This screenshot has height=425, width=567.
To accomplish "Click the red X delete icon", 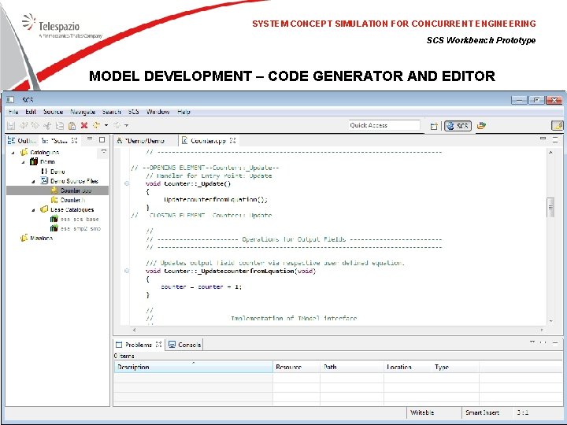I will point(84,125).
